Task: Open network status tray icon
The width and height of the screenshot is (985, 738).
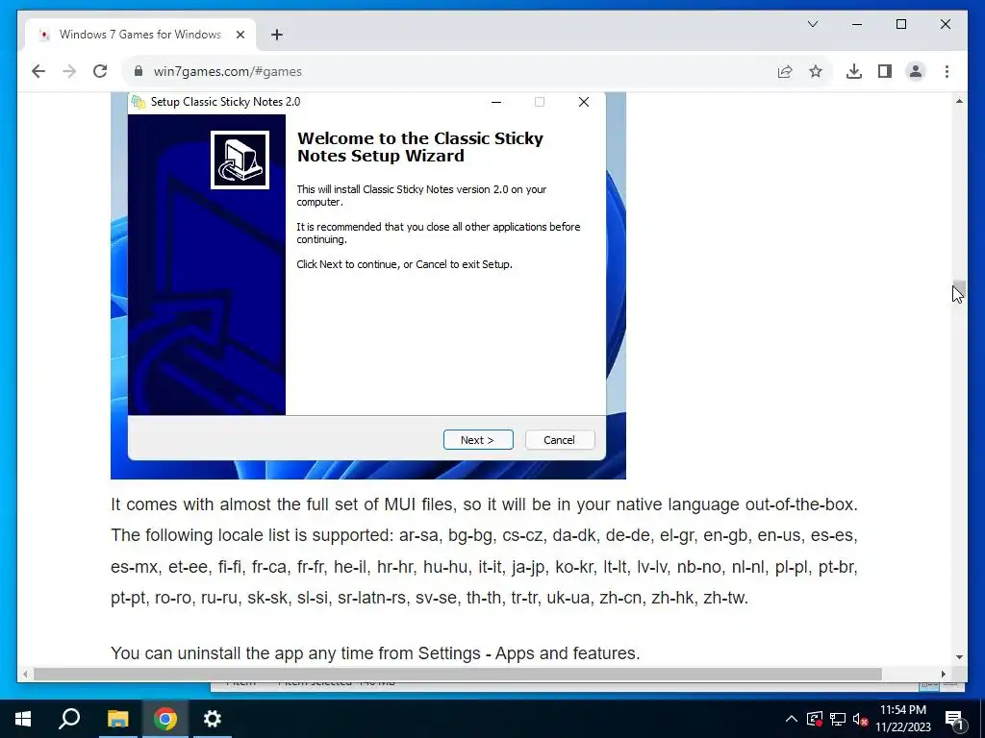Action: point(838,719)
